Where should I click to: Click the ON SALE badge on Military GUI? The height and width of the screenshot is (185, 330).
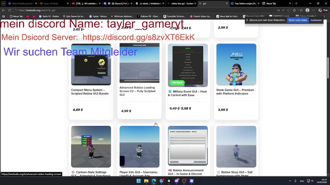[177, 82]
